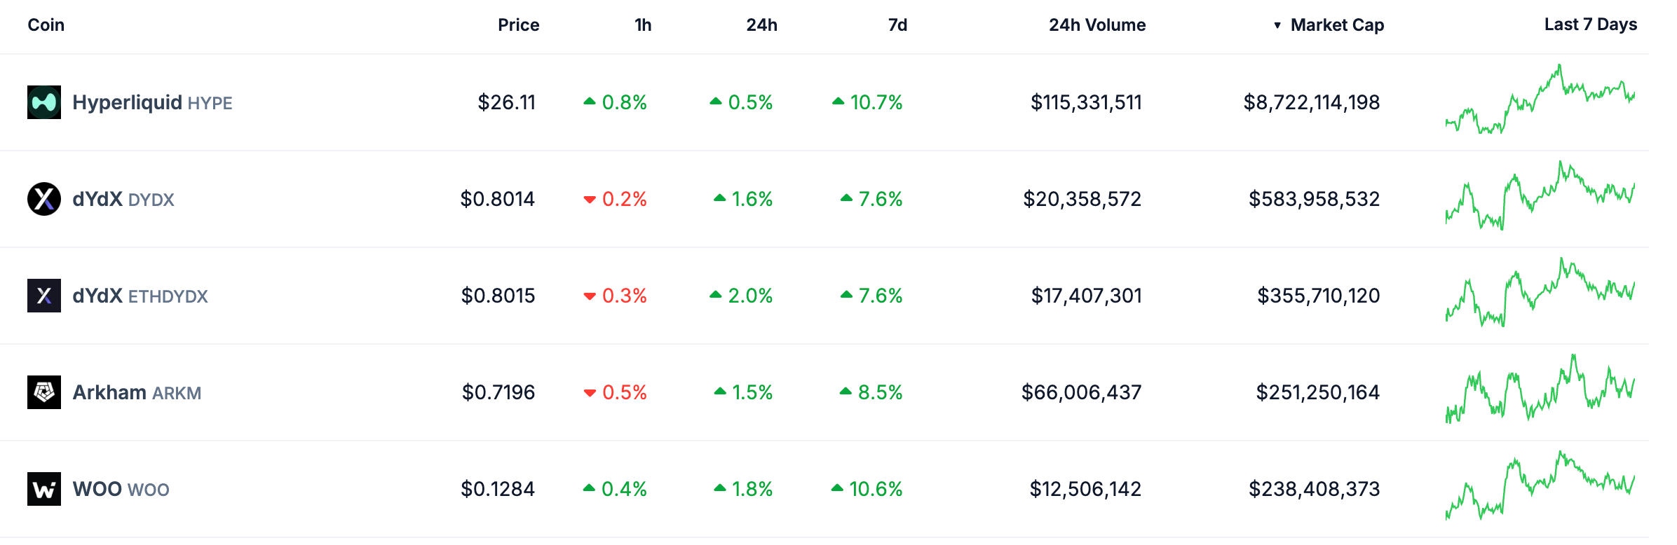1677x545 pixels.
Task: Sort by 24h Volume column header
Action: point(1096,25)
